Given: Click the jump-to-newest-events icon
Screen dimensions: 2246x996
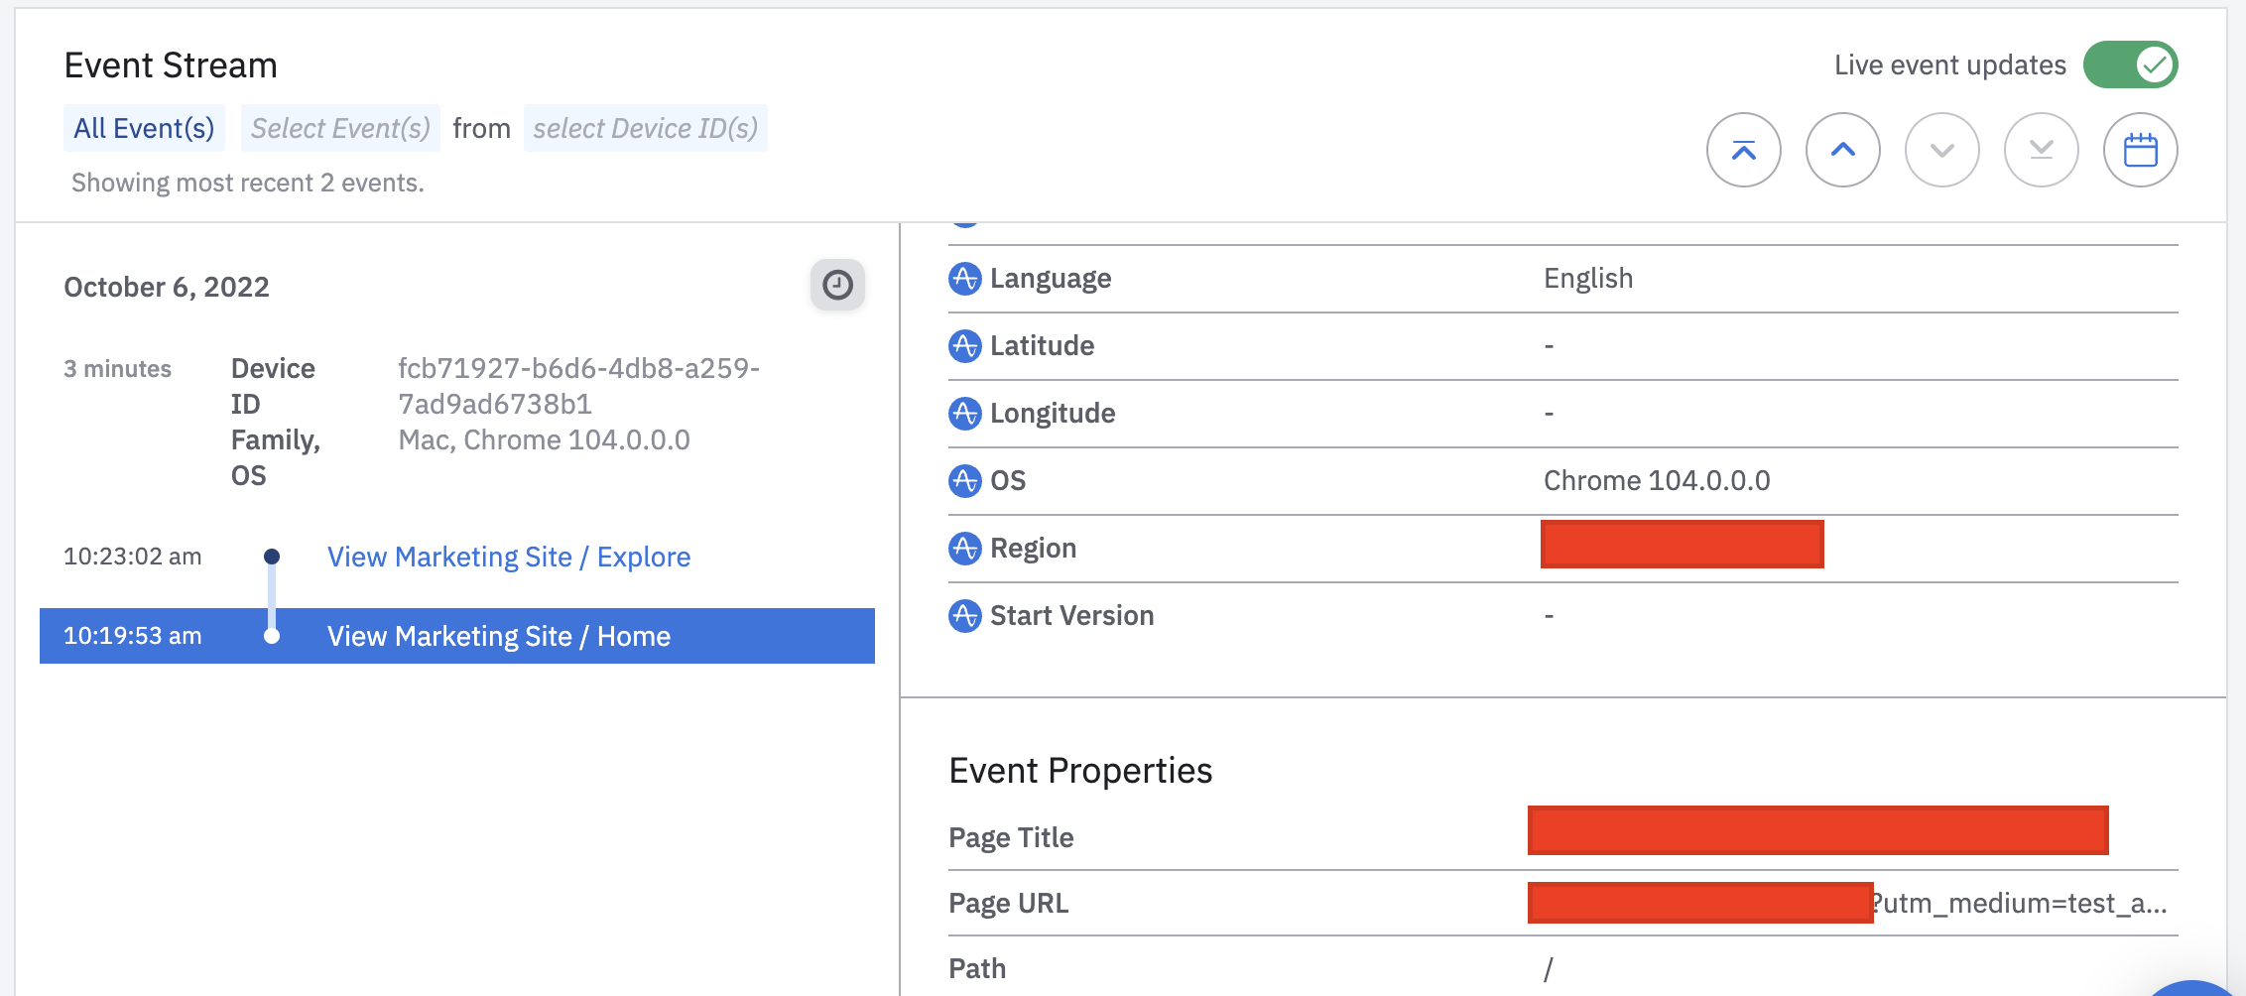Looking at the screenshot, I should [1744, 150].
